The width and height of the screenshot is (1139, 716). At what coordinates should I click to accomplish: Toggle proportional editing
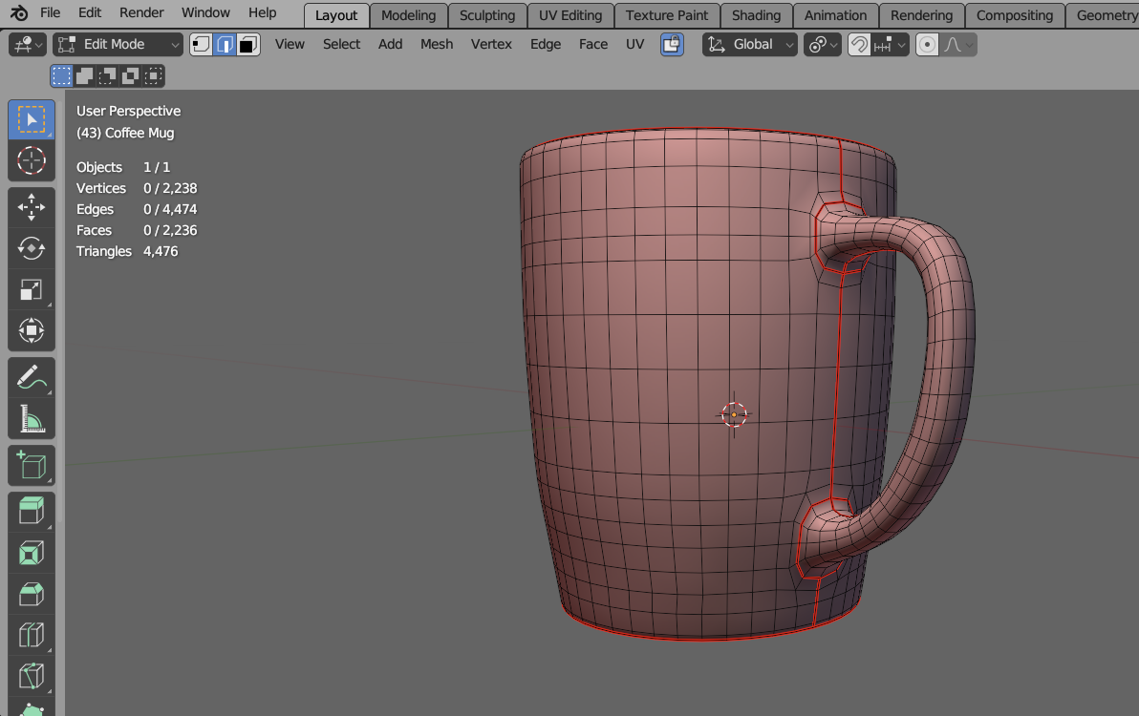click(x=926, y=44)
